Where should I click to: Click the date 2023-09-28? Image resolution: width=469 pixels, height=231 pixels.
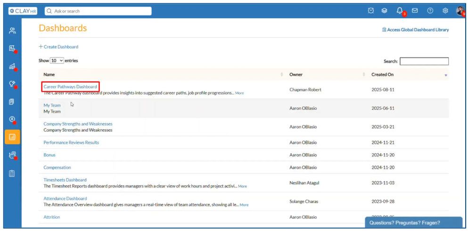[x=383, y=201]
